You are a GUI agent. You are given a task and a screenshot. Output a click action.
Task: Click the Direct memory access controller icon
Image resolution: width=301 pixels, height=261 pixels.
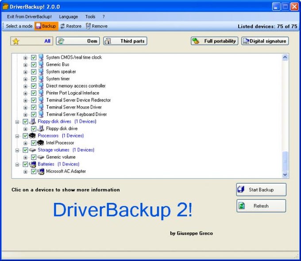coord(41,86)
